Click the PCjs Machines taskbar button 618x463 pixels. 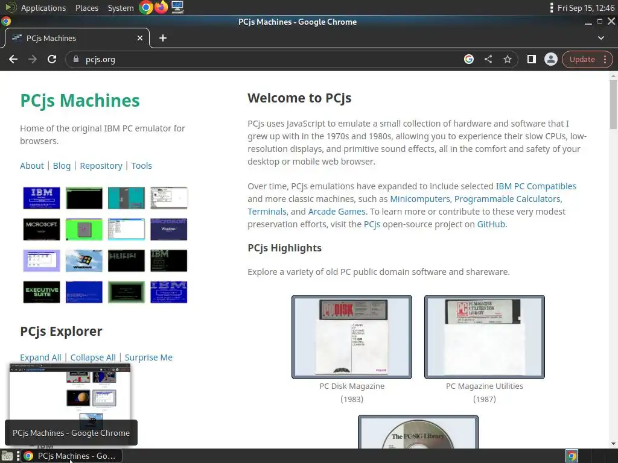71,456
